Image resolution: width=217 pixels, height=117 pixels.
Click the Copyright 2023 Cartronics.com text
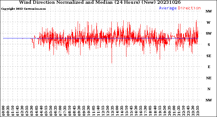(x=23, y=9)
